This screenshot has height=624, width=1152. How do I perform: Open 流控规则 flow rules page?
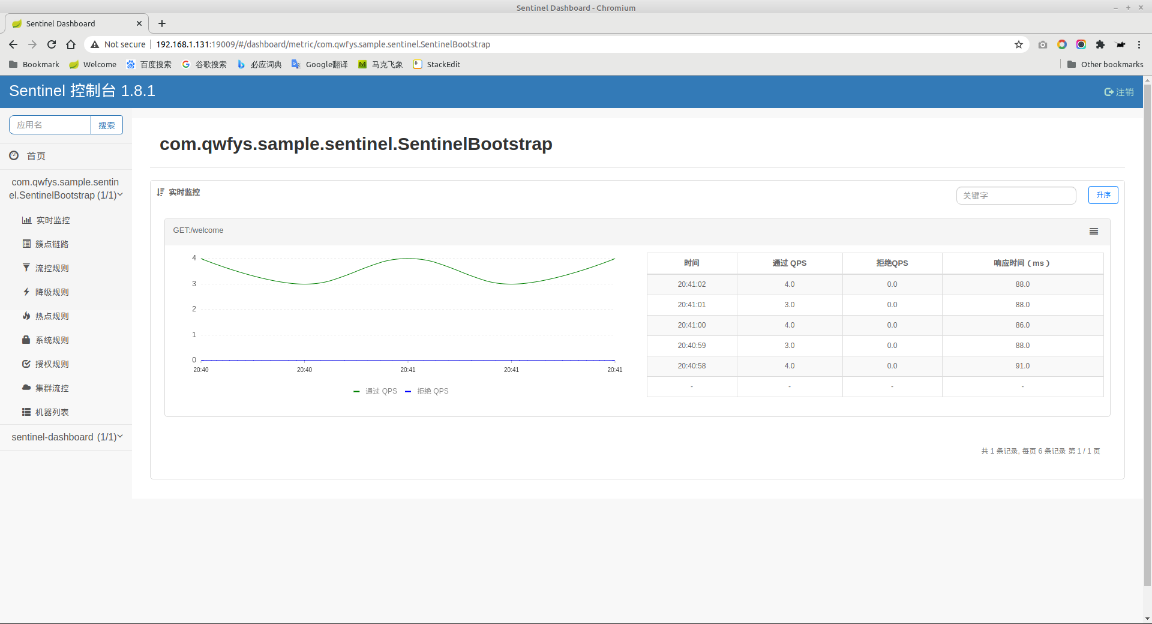point(52,268)
